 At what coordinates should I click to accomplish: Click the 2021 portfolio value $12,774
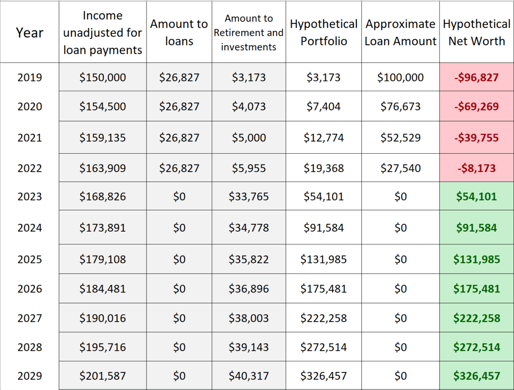323,137
